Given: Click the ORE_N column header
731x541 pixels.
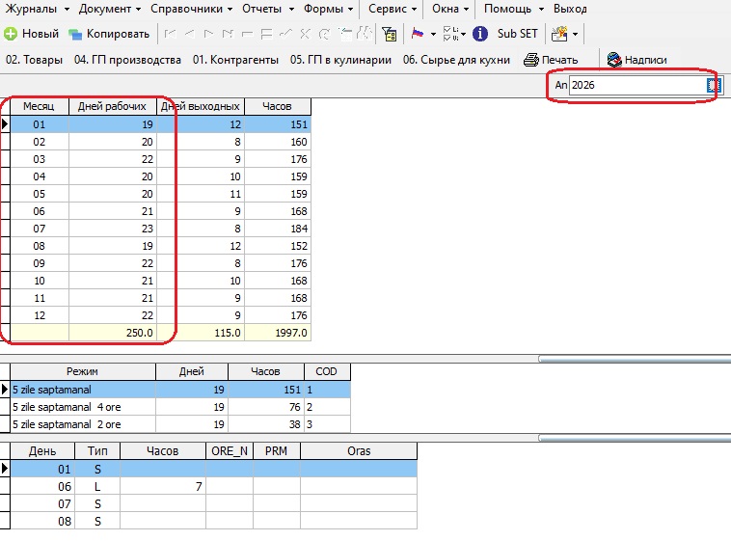Looking at the screenshot, I should [230, 451].
